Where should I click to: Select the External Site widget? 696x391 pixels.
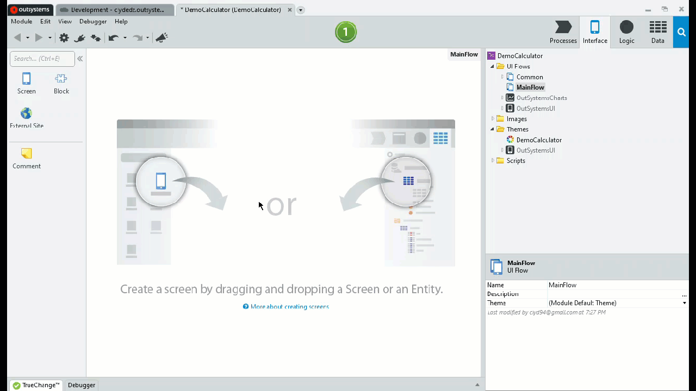(27, 118)
